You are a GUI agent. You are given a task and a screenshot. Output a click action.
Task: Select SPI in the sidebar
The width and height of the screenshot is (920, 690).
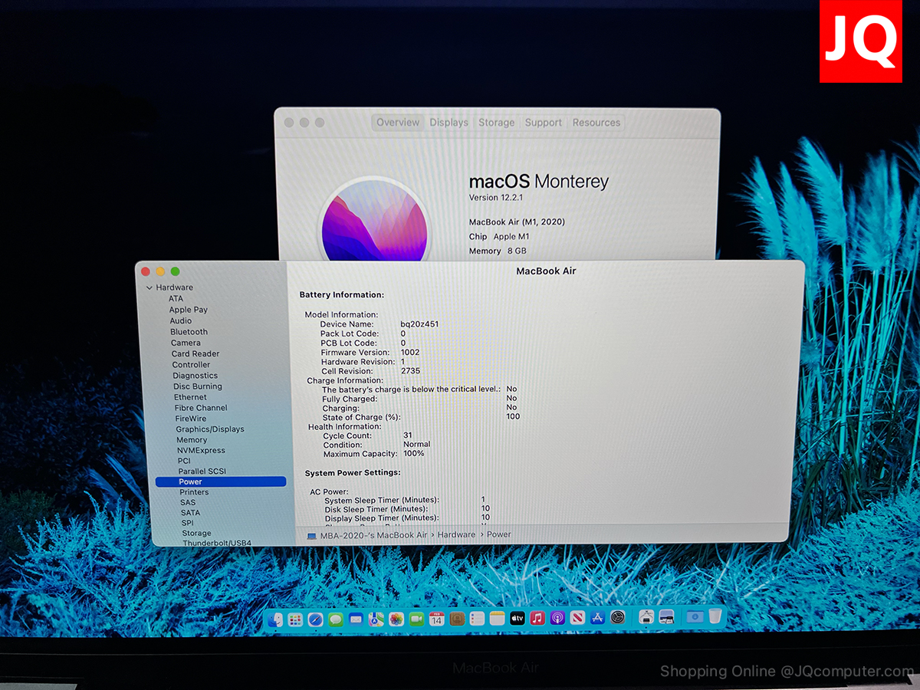point(187,523)
